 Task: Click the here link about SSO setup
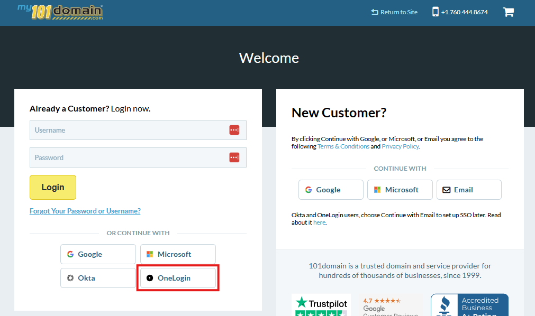[x=319, y=222]
